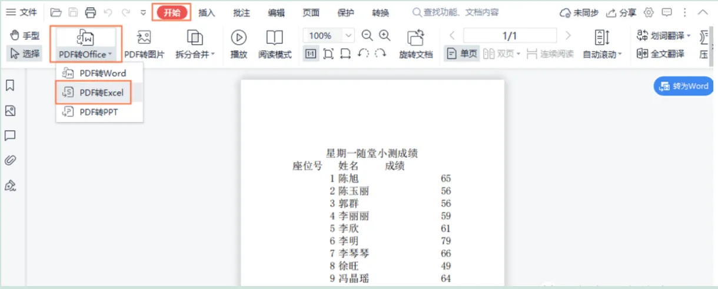Open settings via the gear icon

click(x=649, y=12)
